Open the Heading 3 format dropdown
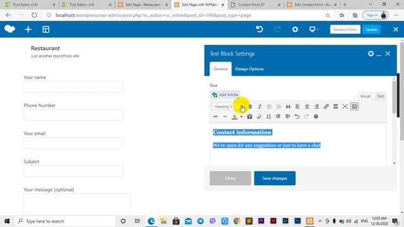 click(229, 107)
